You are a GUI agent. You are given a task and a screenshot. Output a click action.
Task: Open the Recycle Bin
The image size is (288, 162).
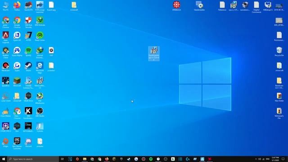tap(279, 52)
